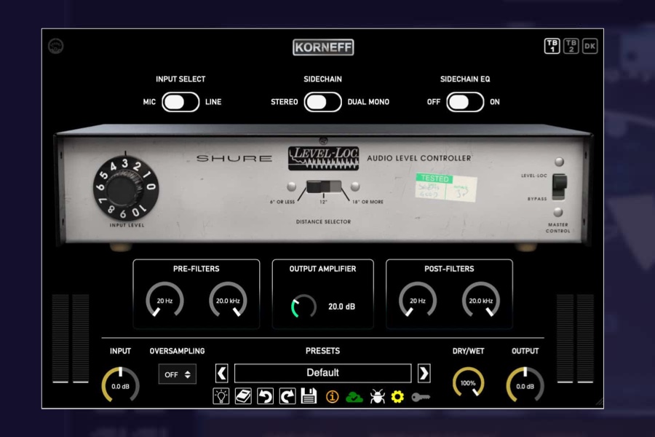Click the AUDIO LEVEL CONTROLLER text
The image size is (655, 437).
pos(419,158)
